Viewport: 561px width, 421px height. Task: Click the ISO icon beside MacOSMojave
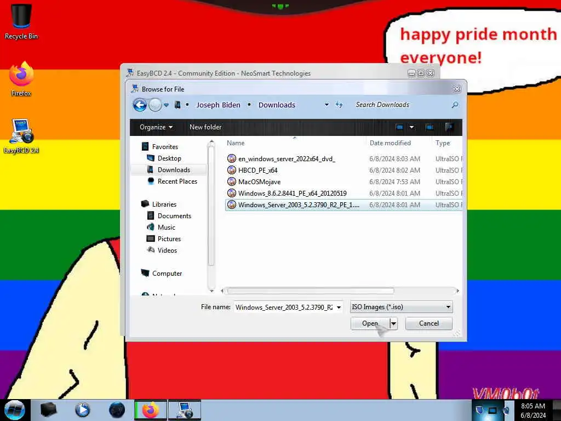click(232, 181)
